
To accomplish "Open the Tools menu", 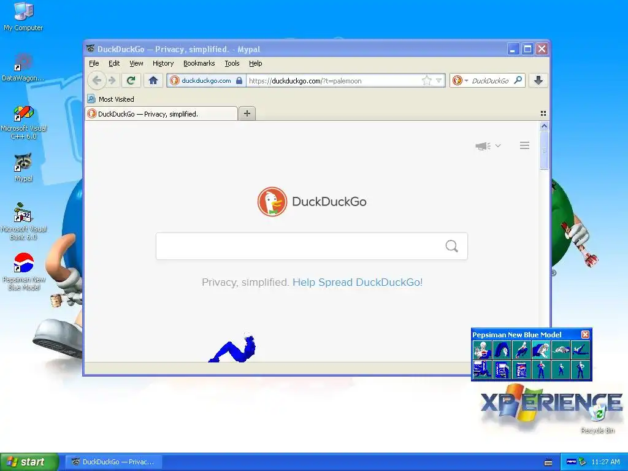I will pos(232,63).
